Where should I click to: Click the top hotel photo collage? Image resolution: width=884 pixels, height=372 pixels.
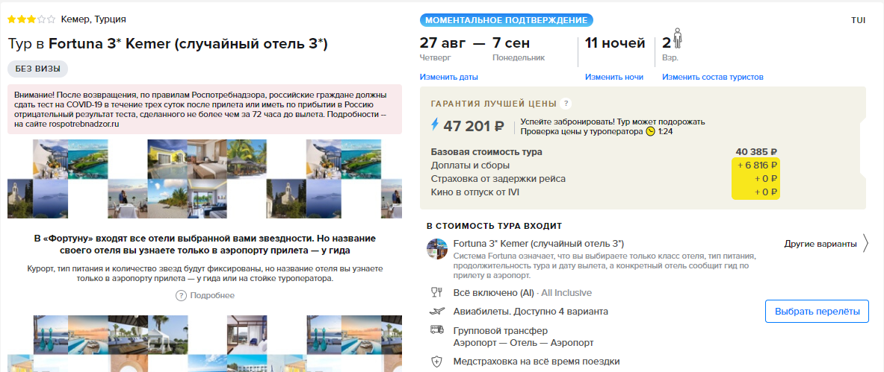pyautogui.click(x=205, y=179)
